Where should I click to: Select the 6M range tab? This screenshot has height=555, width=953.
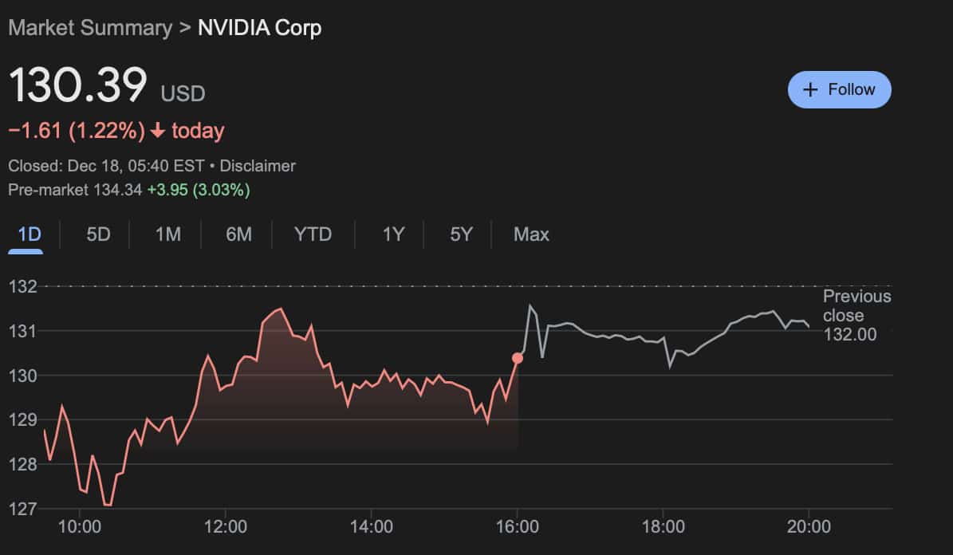pos(238,234)
